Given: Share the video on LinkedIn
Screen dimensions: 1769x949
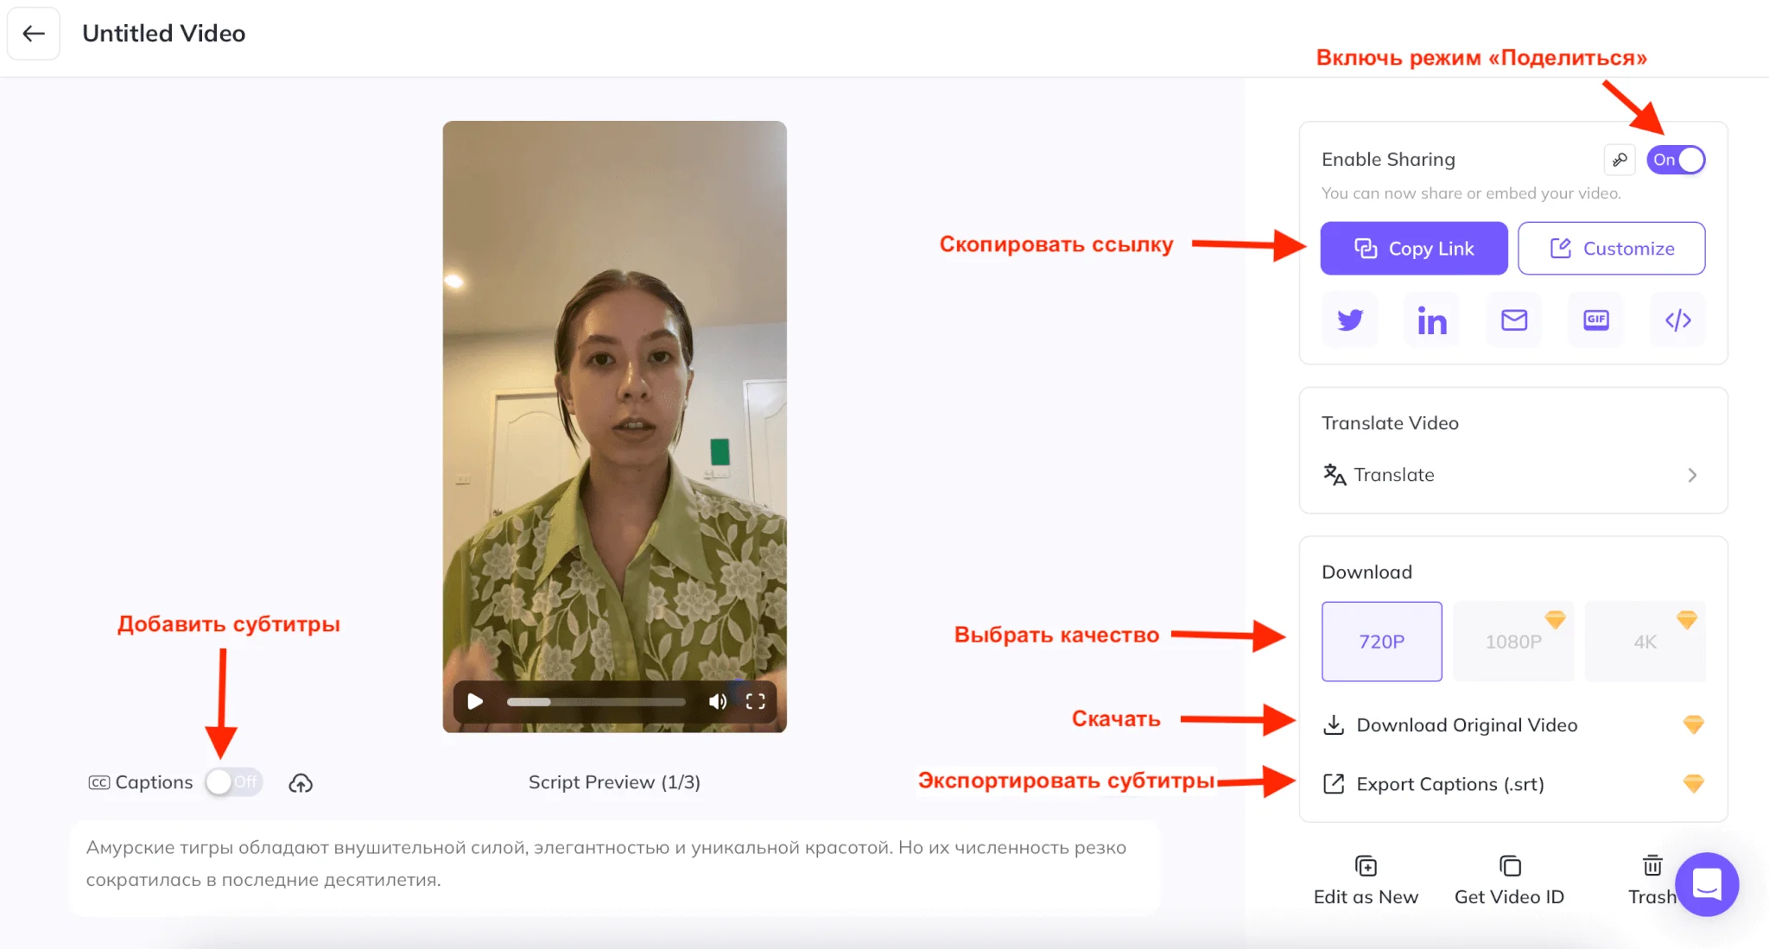Looking at the screenshot, I should [1431, 320].
